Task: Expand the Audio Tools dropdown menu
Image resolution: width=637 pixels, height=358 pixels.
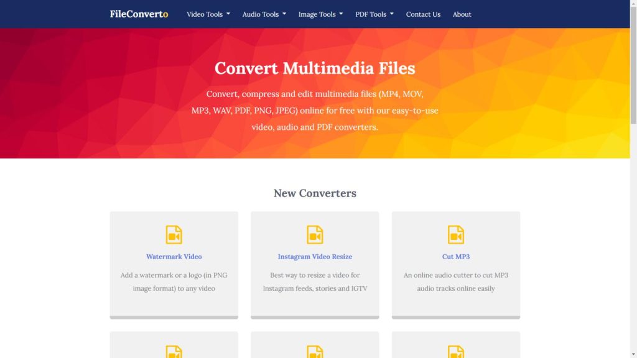Action: [264, 14]
